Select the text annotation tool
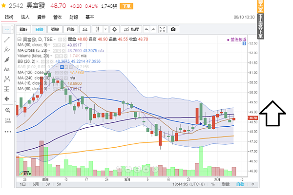The image size is (293, 195). (7, 69)
